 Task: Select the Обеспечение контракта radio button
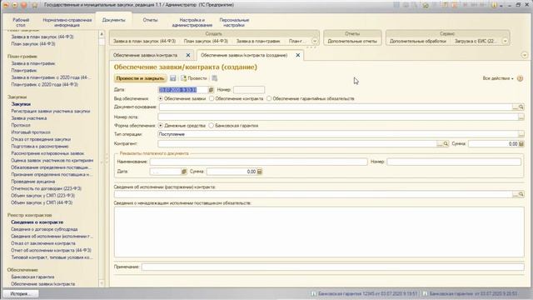click(x=212, y=98)
